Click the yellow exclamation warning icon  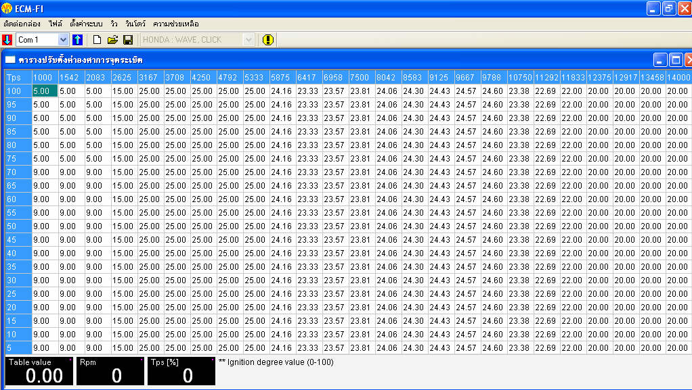(x=268, y=40)
